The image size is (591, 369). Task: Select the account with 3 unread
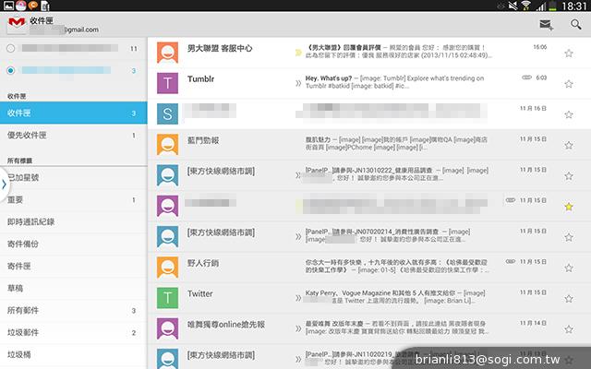point(69,70)
